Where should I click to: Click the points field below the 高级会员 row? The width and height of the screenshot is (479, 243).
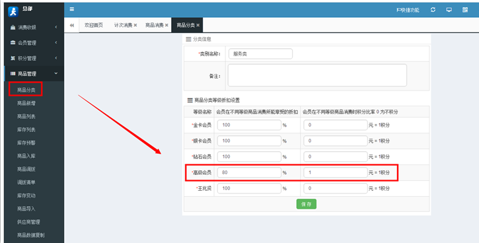(336, 188)
